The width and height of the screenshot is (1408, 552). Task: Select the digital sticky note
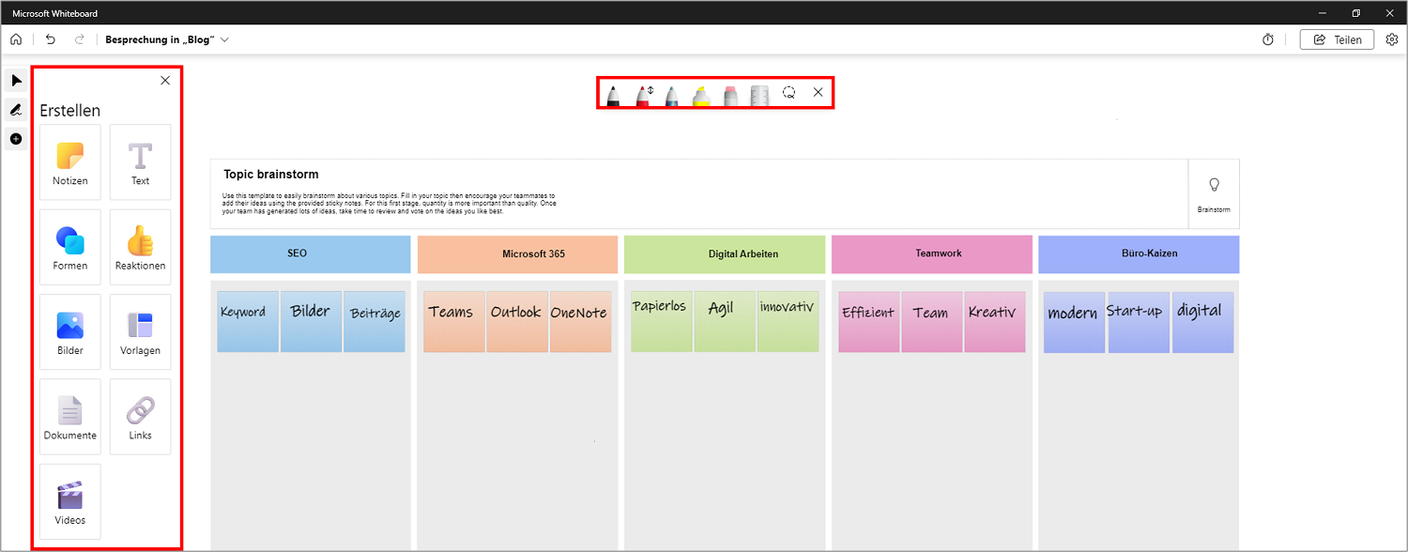pyautogui.click(x=1202, y=321)
